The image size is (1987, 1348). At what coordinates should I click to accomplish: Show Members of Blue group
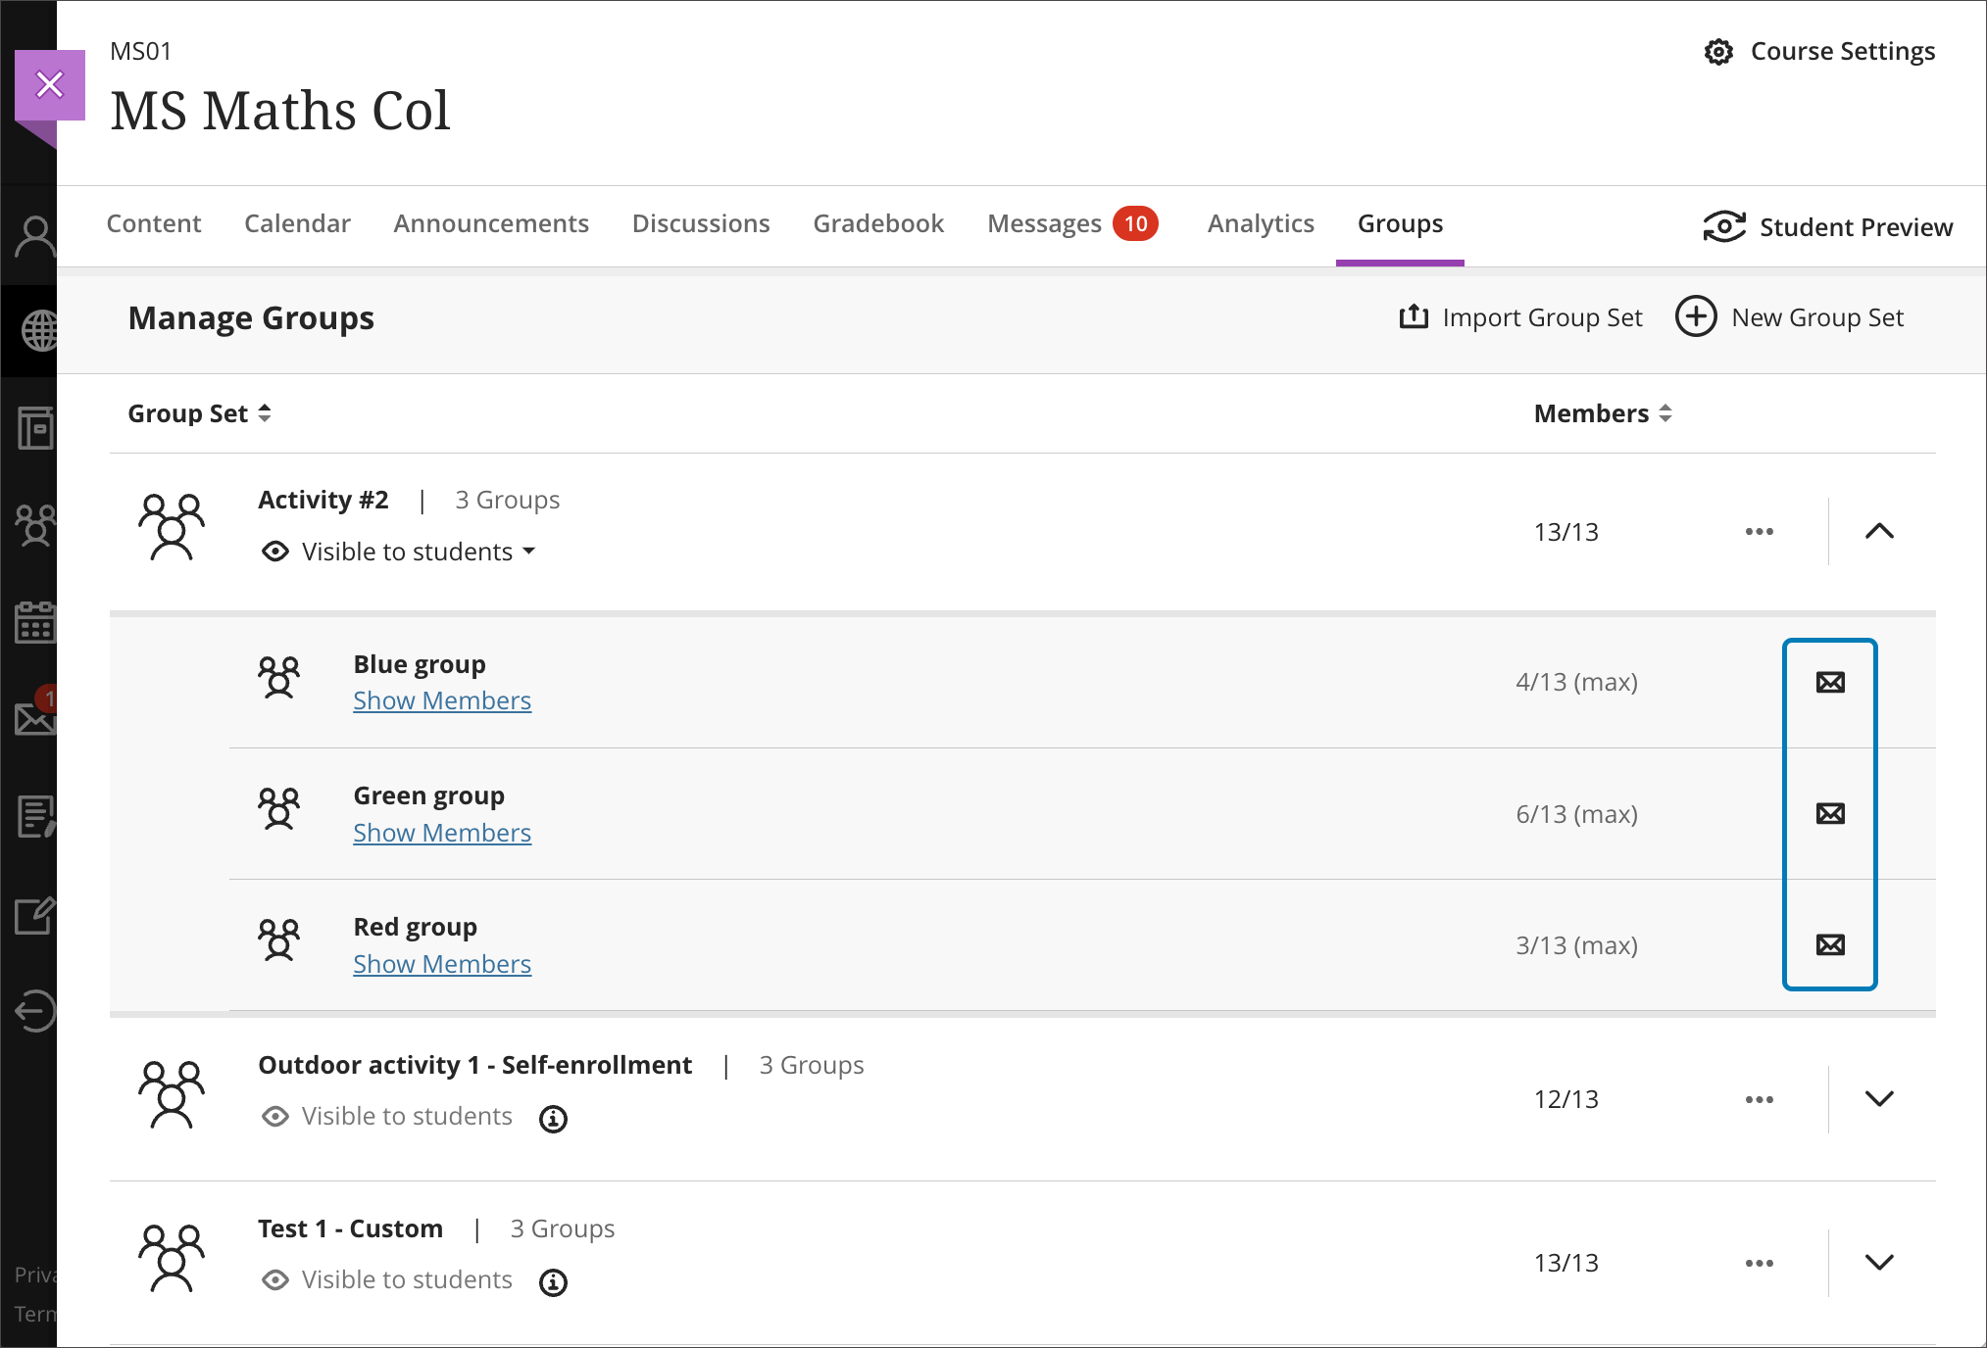click(441, 700)
